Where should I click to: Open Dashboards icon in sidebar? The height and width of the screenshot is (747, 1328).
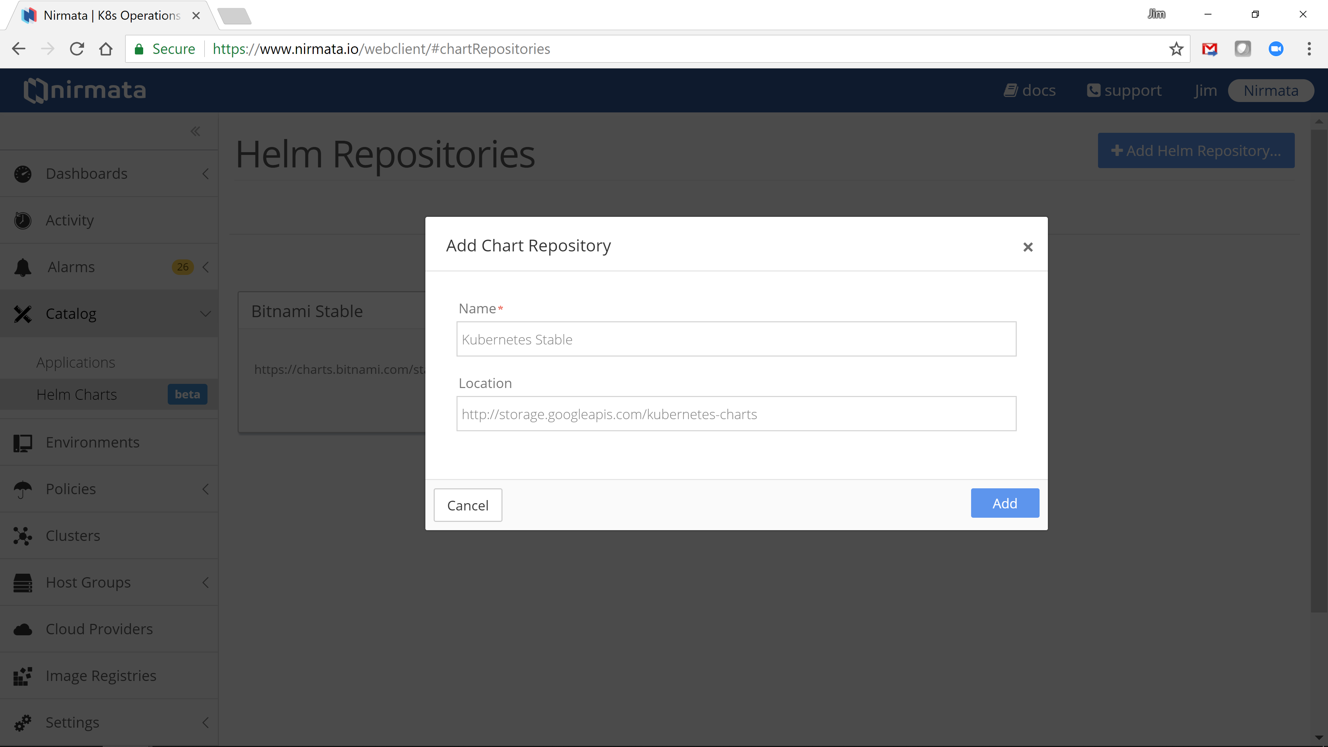23,174
